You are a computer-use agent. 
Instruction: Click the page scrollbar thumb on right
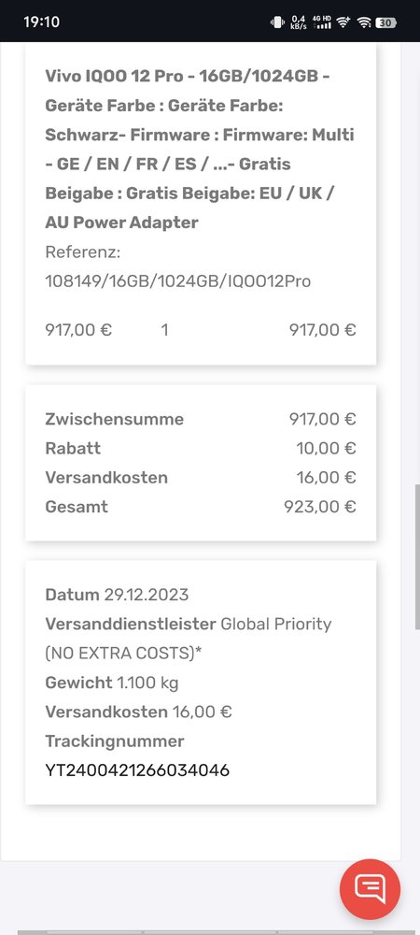(x=417, y=556)
